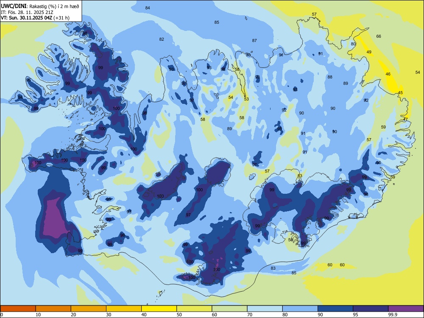Click the humidity value 83 on the map

pyautogui.click(x=273, y=268)
